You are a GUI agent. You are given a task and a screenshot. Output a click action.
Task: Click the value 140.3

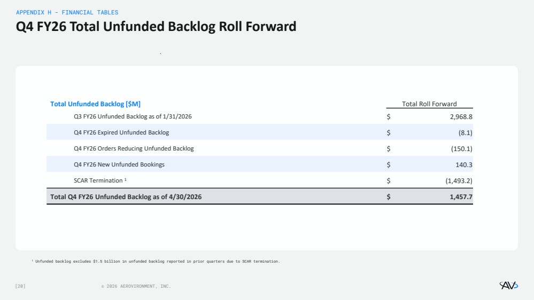tap(464, 164)
